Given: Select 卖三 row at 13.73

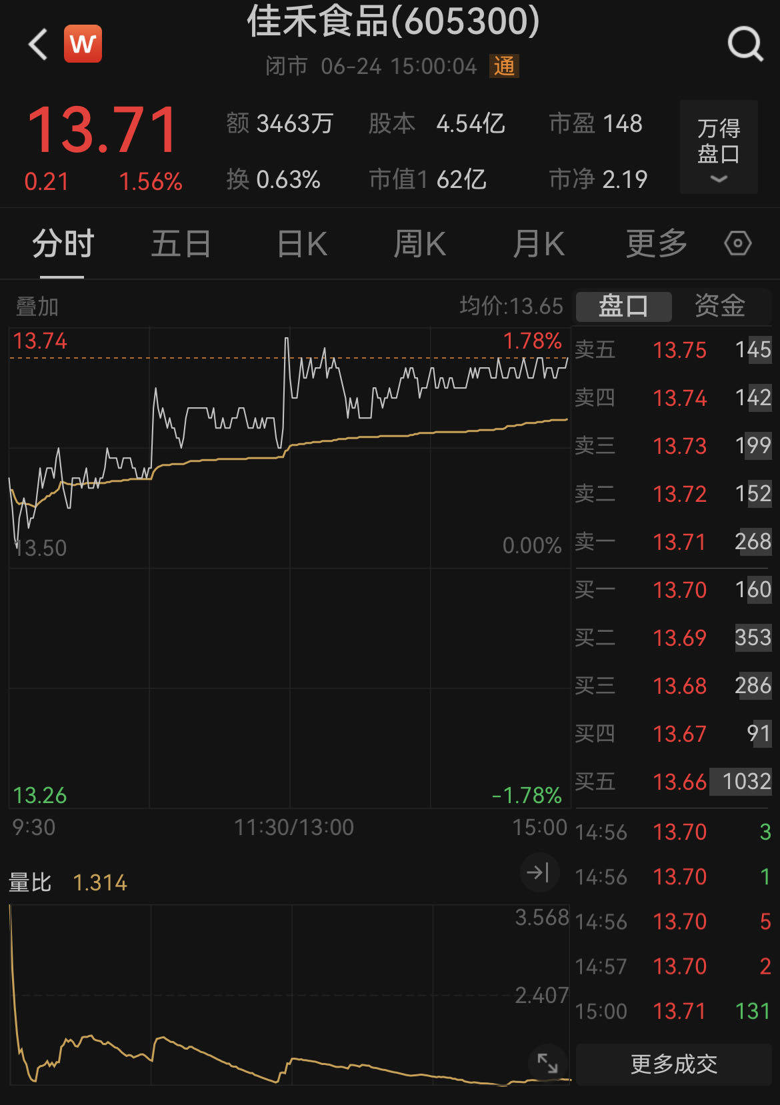Looking at the screenshot, I should pos(673,446).
